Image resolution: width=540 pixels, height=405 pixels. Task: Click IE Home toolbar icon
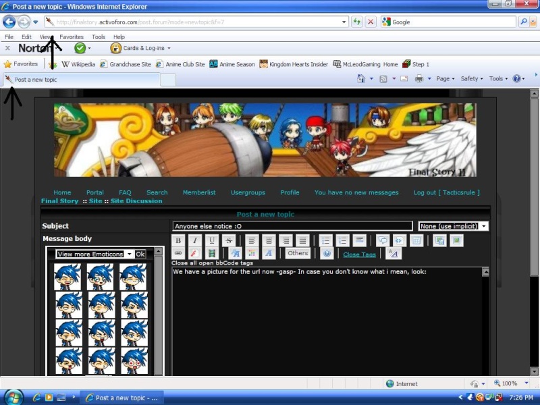360,78
